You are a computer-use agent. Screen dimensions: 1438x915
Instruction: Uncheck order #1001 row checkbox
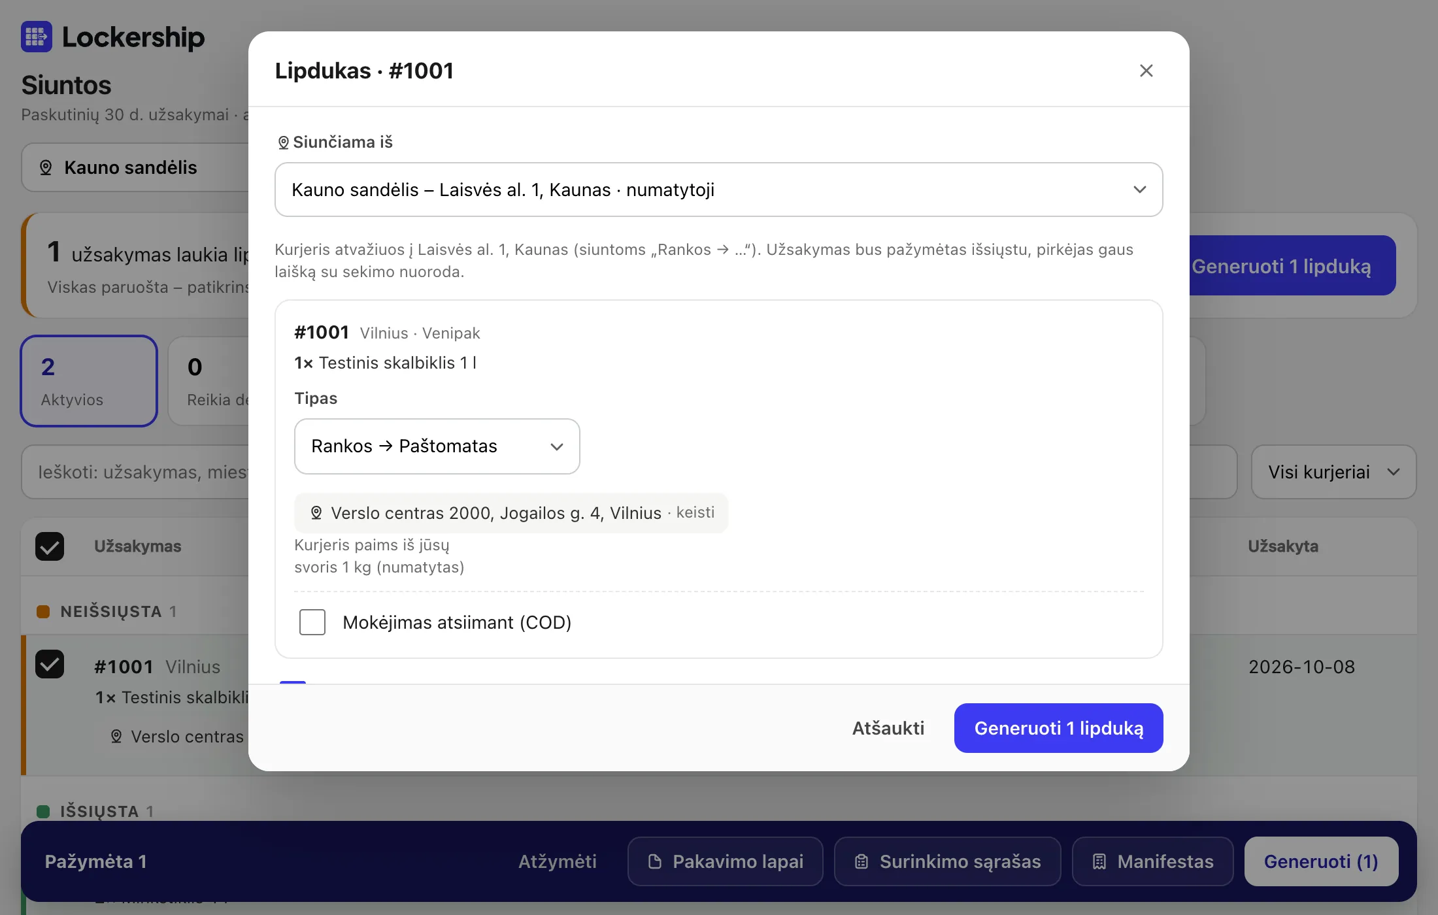pyautogui.click(x=50, y=665)
